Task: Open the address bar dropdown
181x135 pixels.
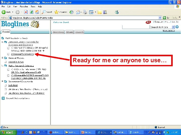Action: [160, 18]
